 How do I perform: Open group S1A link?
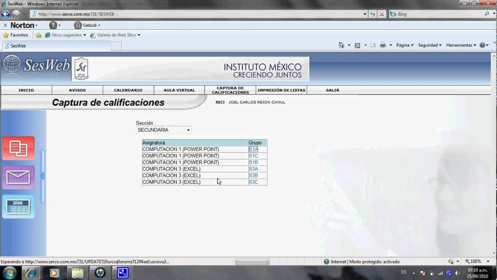(253, 149)
